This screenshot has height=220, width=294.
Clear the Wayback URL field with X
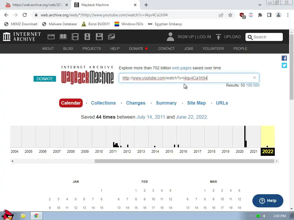click(254, 78)
